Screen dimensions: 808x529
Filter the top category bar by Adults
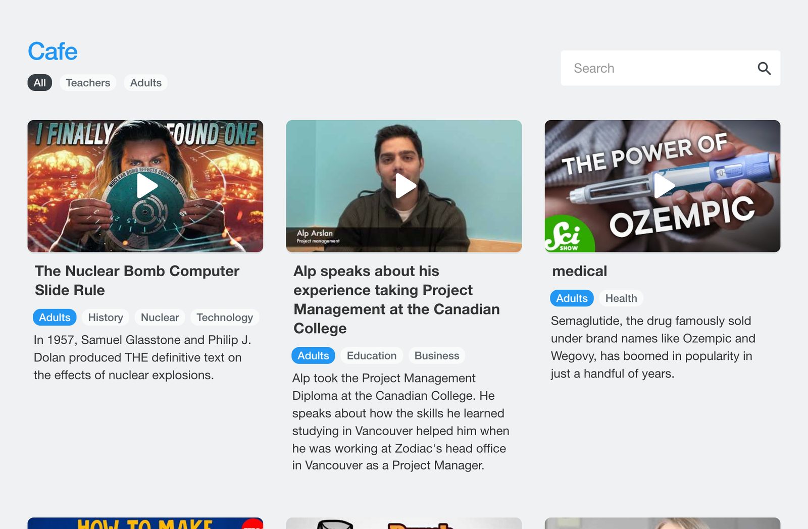tap(146, 83)
